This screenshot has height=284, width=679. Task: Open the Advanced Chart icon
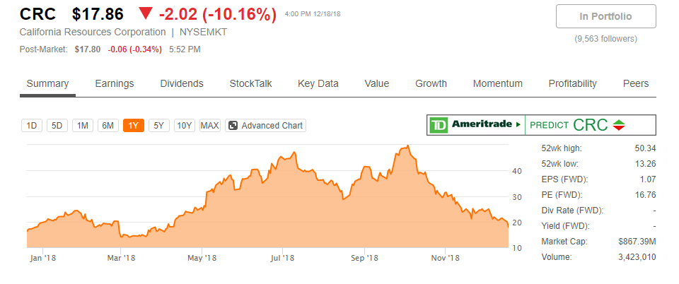233,126
